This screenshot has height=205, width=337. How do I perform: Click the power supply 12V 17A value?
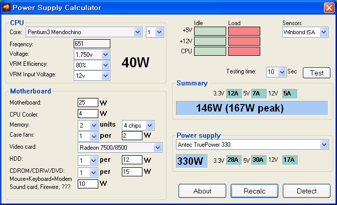point(290,160)
